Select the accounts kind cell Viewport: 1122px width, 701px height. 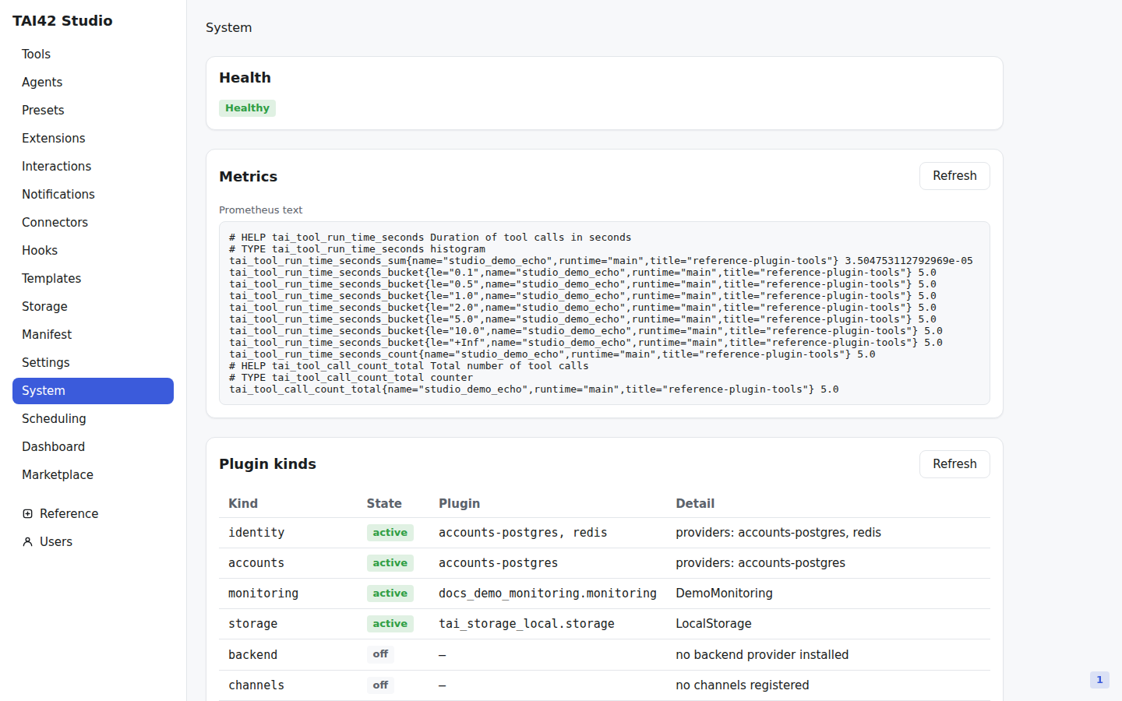click(x=256, y=563)
